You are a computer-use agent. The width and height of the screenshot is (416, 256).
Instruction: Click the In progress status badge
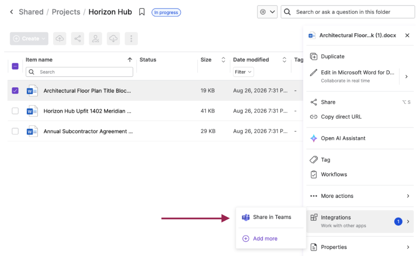pos(166,12)
